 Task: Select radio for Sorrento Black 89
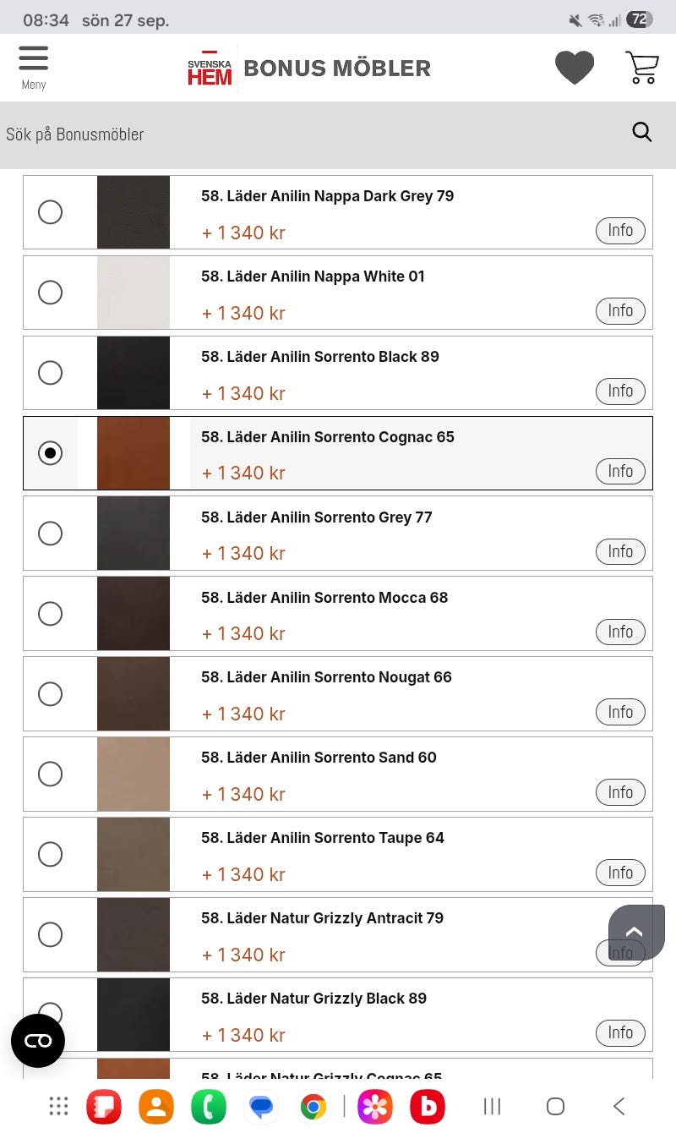tap(51, 373)
